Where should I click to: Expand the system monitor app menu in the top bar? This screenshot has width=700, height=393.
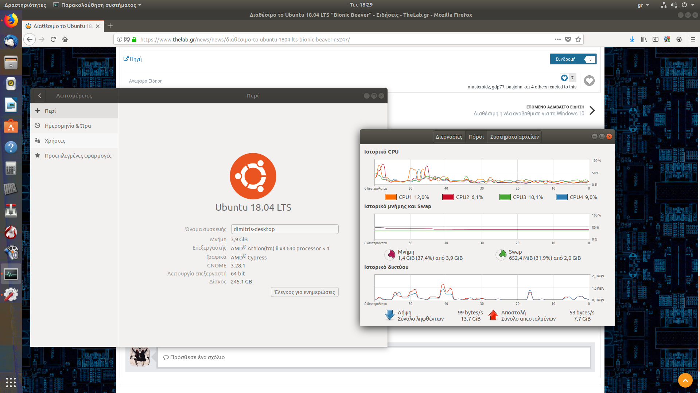[x=98, y=5]
